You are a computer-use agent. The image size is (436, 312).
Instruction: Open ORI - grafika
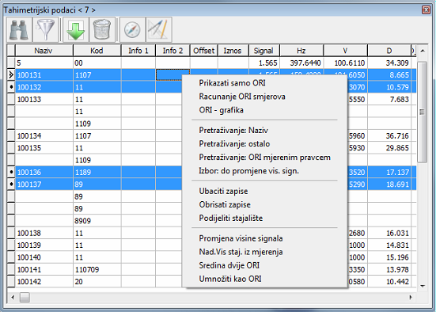coord(221,110)
